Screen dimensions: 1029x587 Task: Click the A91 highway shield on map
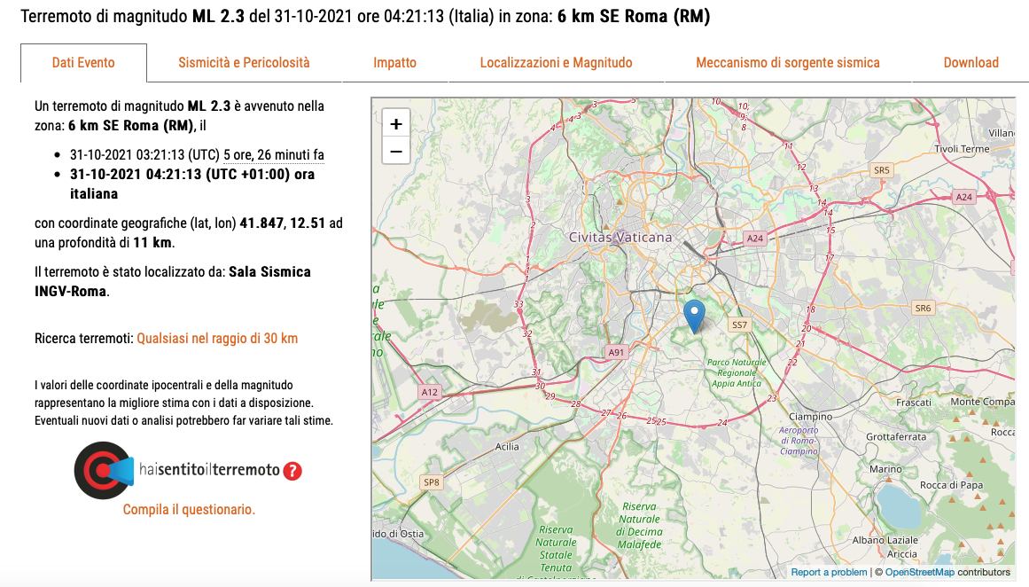click(x=616, y=352)
